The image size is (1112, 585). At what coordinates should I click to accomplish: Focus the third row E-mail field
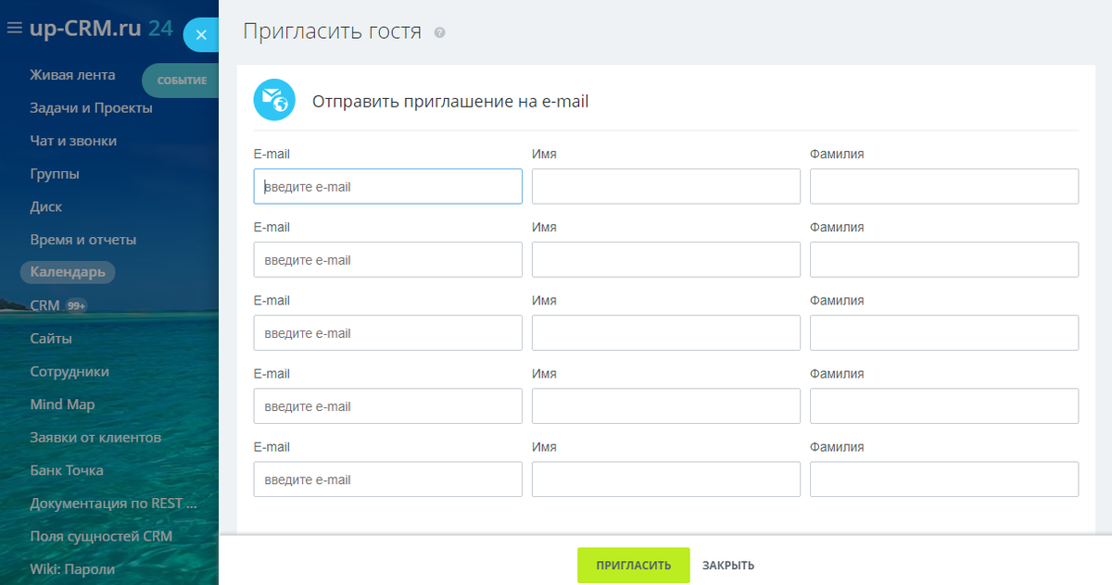(388, 332)
